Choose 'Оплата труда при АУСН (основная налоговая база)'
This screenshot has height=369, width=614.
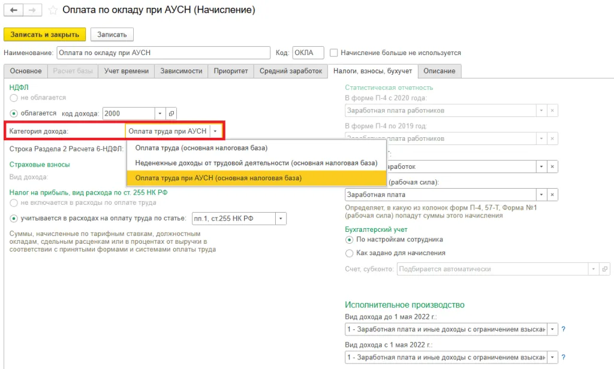(257, 178)
